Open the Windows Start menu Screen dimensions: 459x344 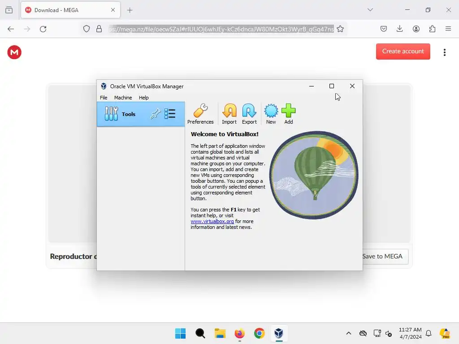(x=180, y=333)
